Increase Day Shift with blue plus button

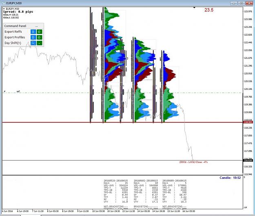(x=33, y=43)
